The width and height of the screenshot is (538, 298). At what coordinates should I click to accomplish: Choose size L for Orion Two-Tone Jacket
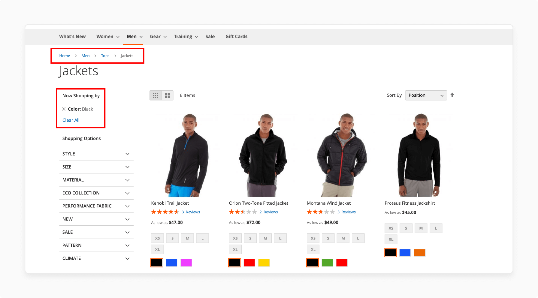pyautogui.click(x=280, y=238)
